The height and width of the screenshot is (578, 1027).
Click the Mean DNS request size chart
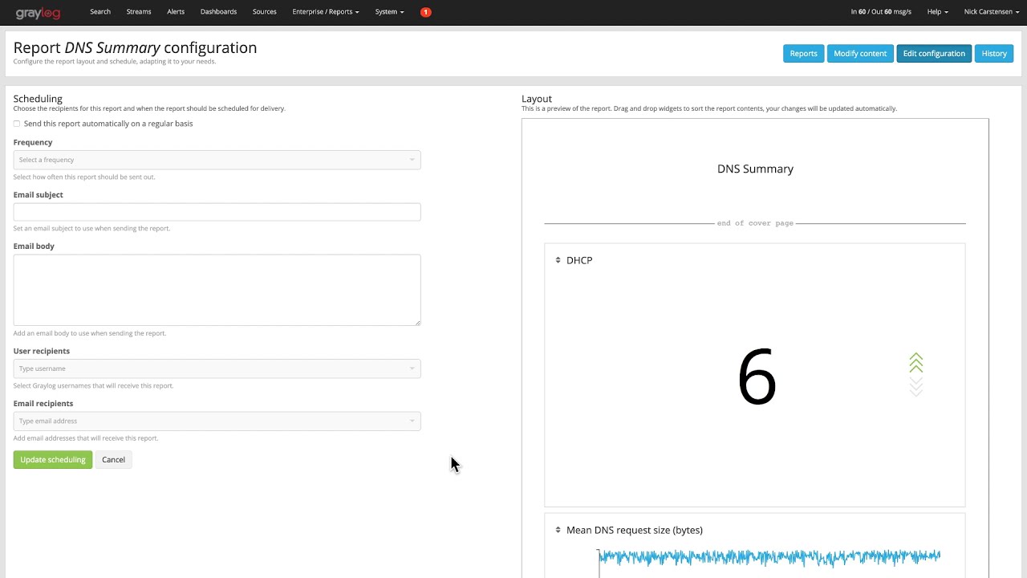pos(769,558)
